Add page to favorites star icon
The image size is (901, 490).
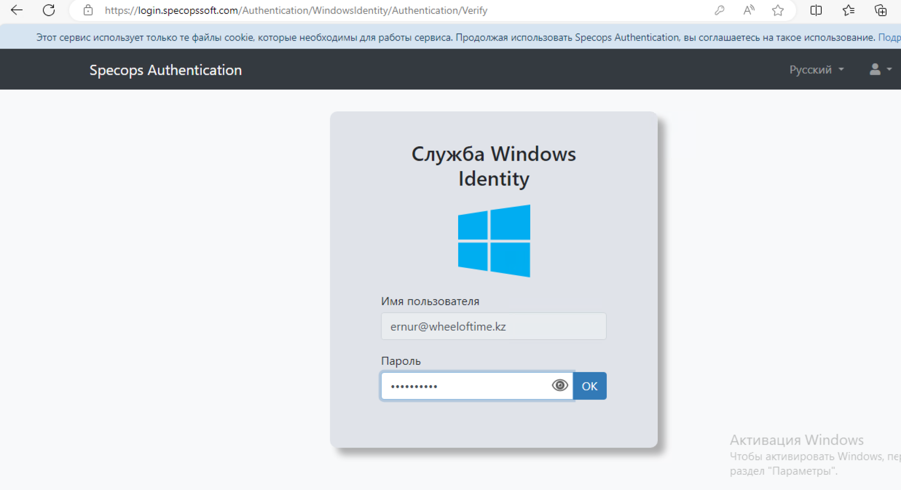778,10
